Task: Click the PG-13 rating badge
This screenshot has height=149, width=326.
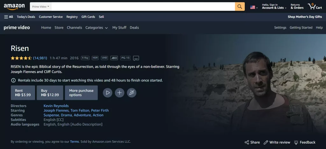Action: [x=125, y=58]
